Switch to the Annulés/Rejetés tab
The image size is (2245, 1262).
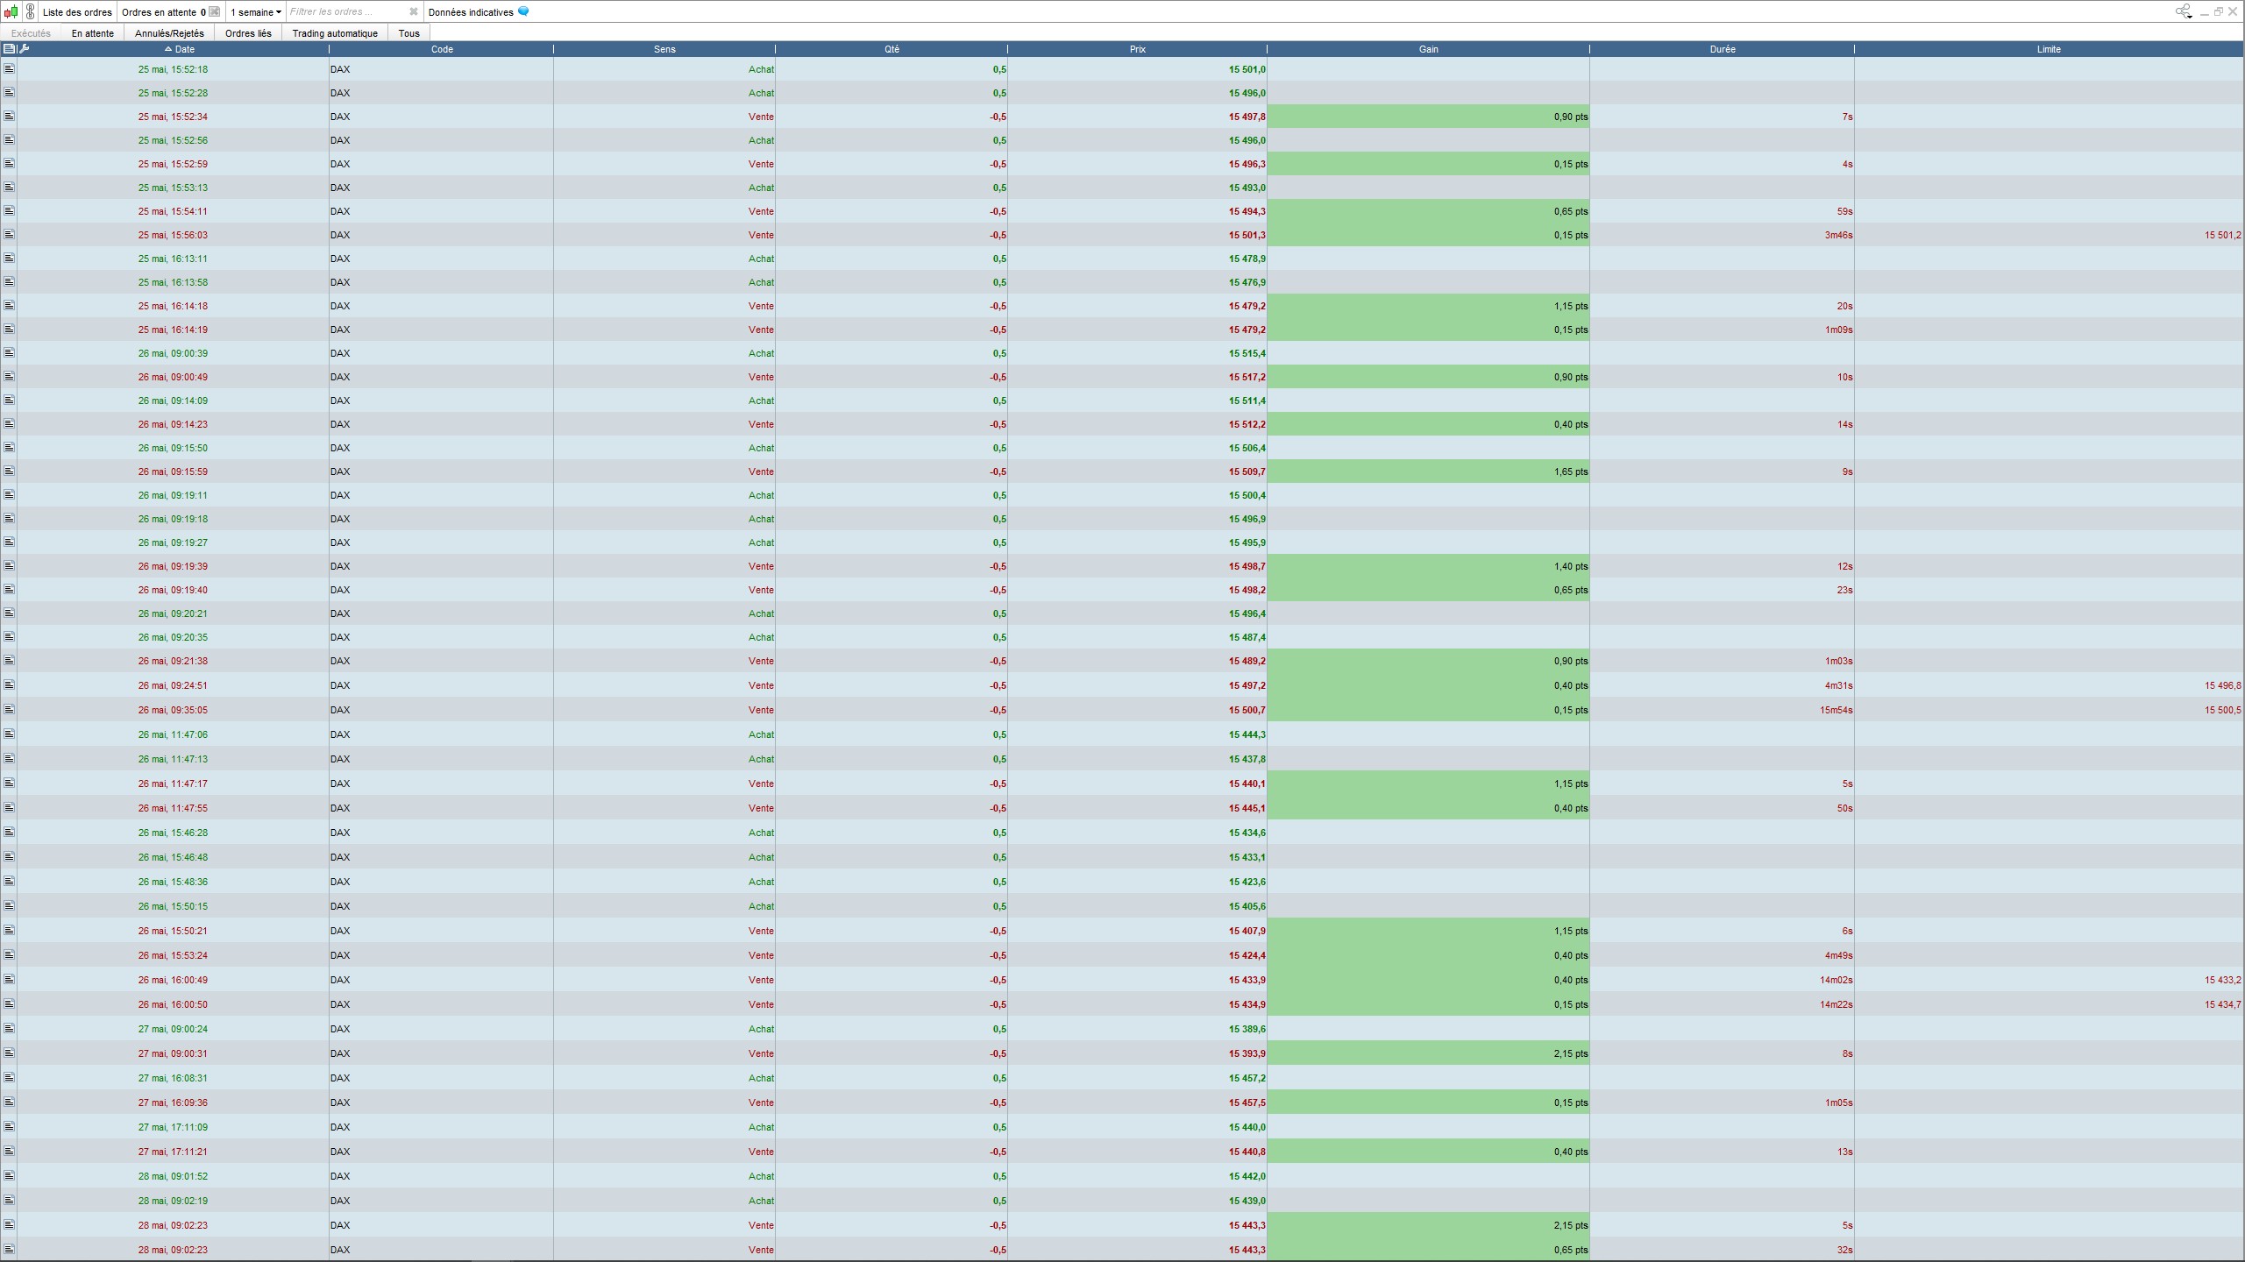(169, 33)
